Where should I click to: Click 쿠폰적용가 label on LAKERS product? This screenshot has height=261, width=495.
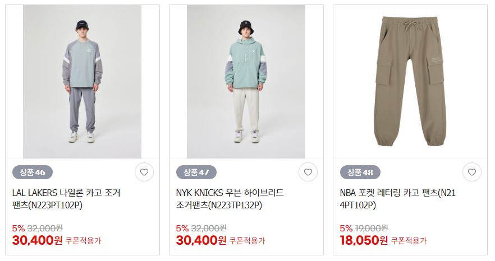83,241
